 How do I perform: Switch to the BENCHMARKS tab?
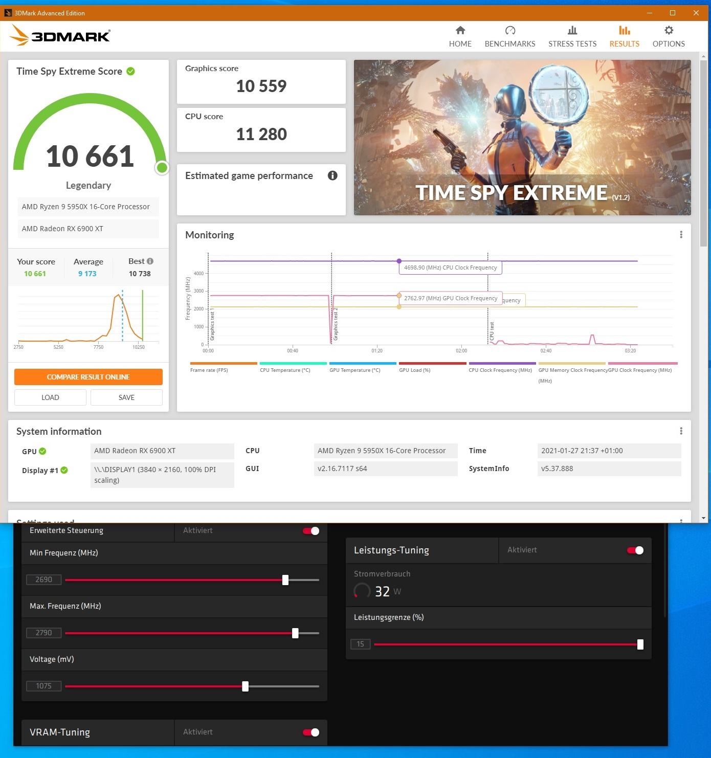[x=509, y=37]
